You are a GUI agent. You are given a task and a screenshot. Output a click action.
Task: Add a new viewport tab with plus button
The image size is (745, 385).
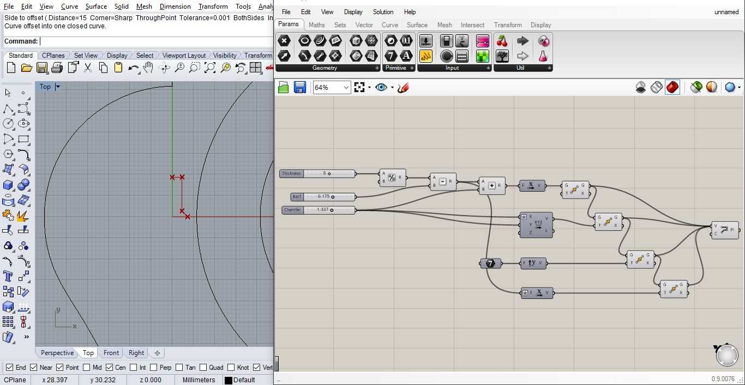[157, 353]
